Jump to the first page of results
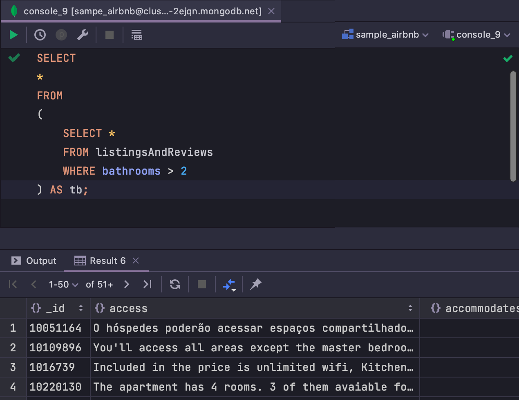Viewport: 519px width, 400px height. tap(13, 284)
